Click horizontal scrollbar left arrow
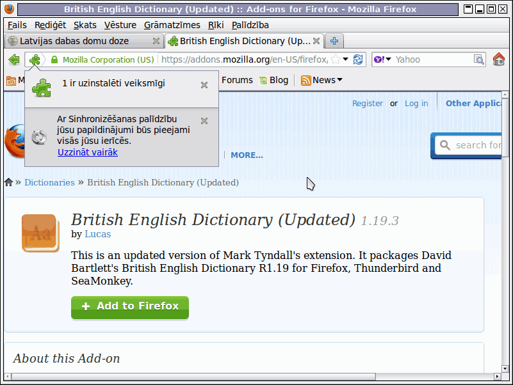This screenshot has width=513, height=385. (x=8, y=377)
